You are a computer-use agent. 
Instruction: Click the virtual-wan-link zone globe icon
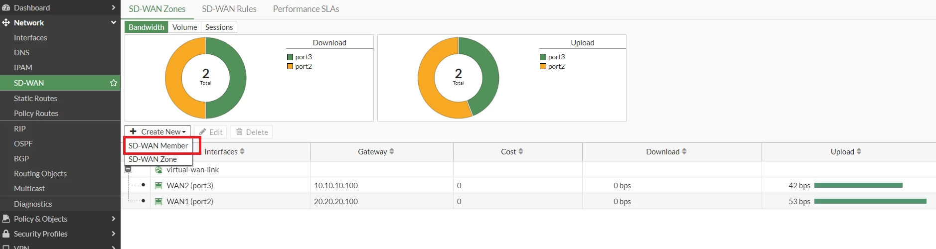tap(158, 170)
